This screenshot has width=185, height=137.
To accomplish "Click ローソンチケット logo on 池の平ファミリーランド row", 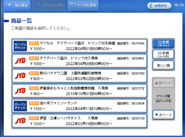I will click(x=20, y=106).
